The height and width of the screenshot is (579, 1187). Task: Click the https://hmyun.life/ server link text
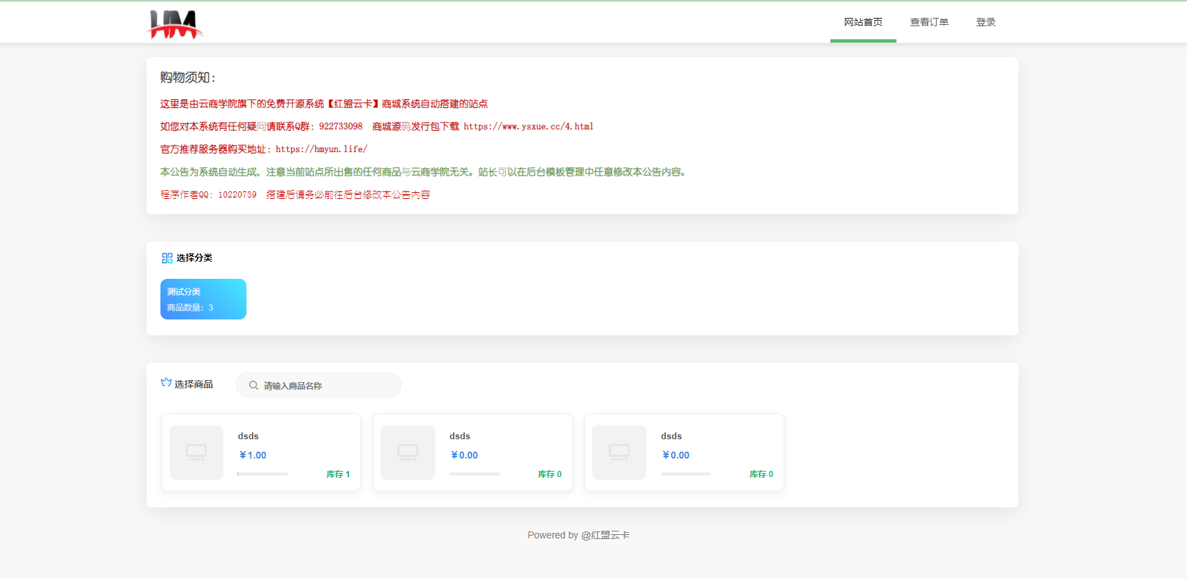click(x=322, y=149)
